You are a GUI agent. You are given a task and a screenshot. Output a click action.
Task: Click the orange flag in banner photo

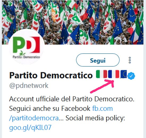coord(53,15)
